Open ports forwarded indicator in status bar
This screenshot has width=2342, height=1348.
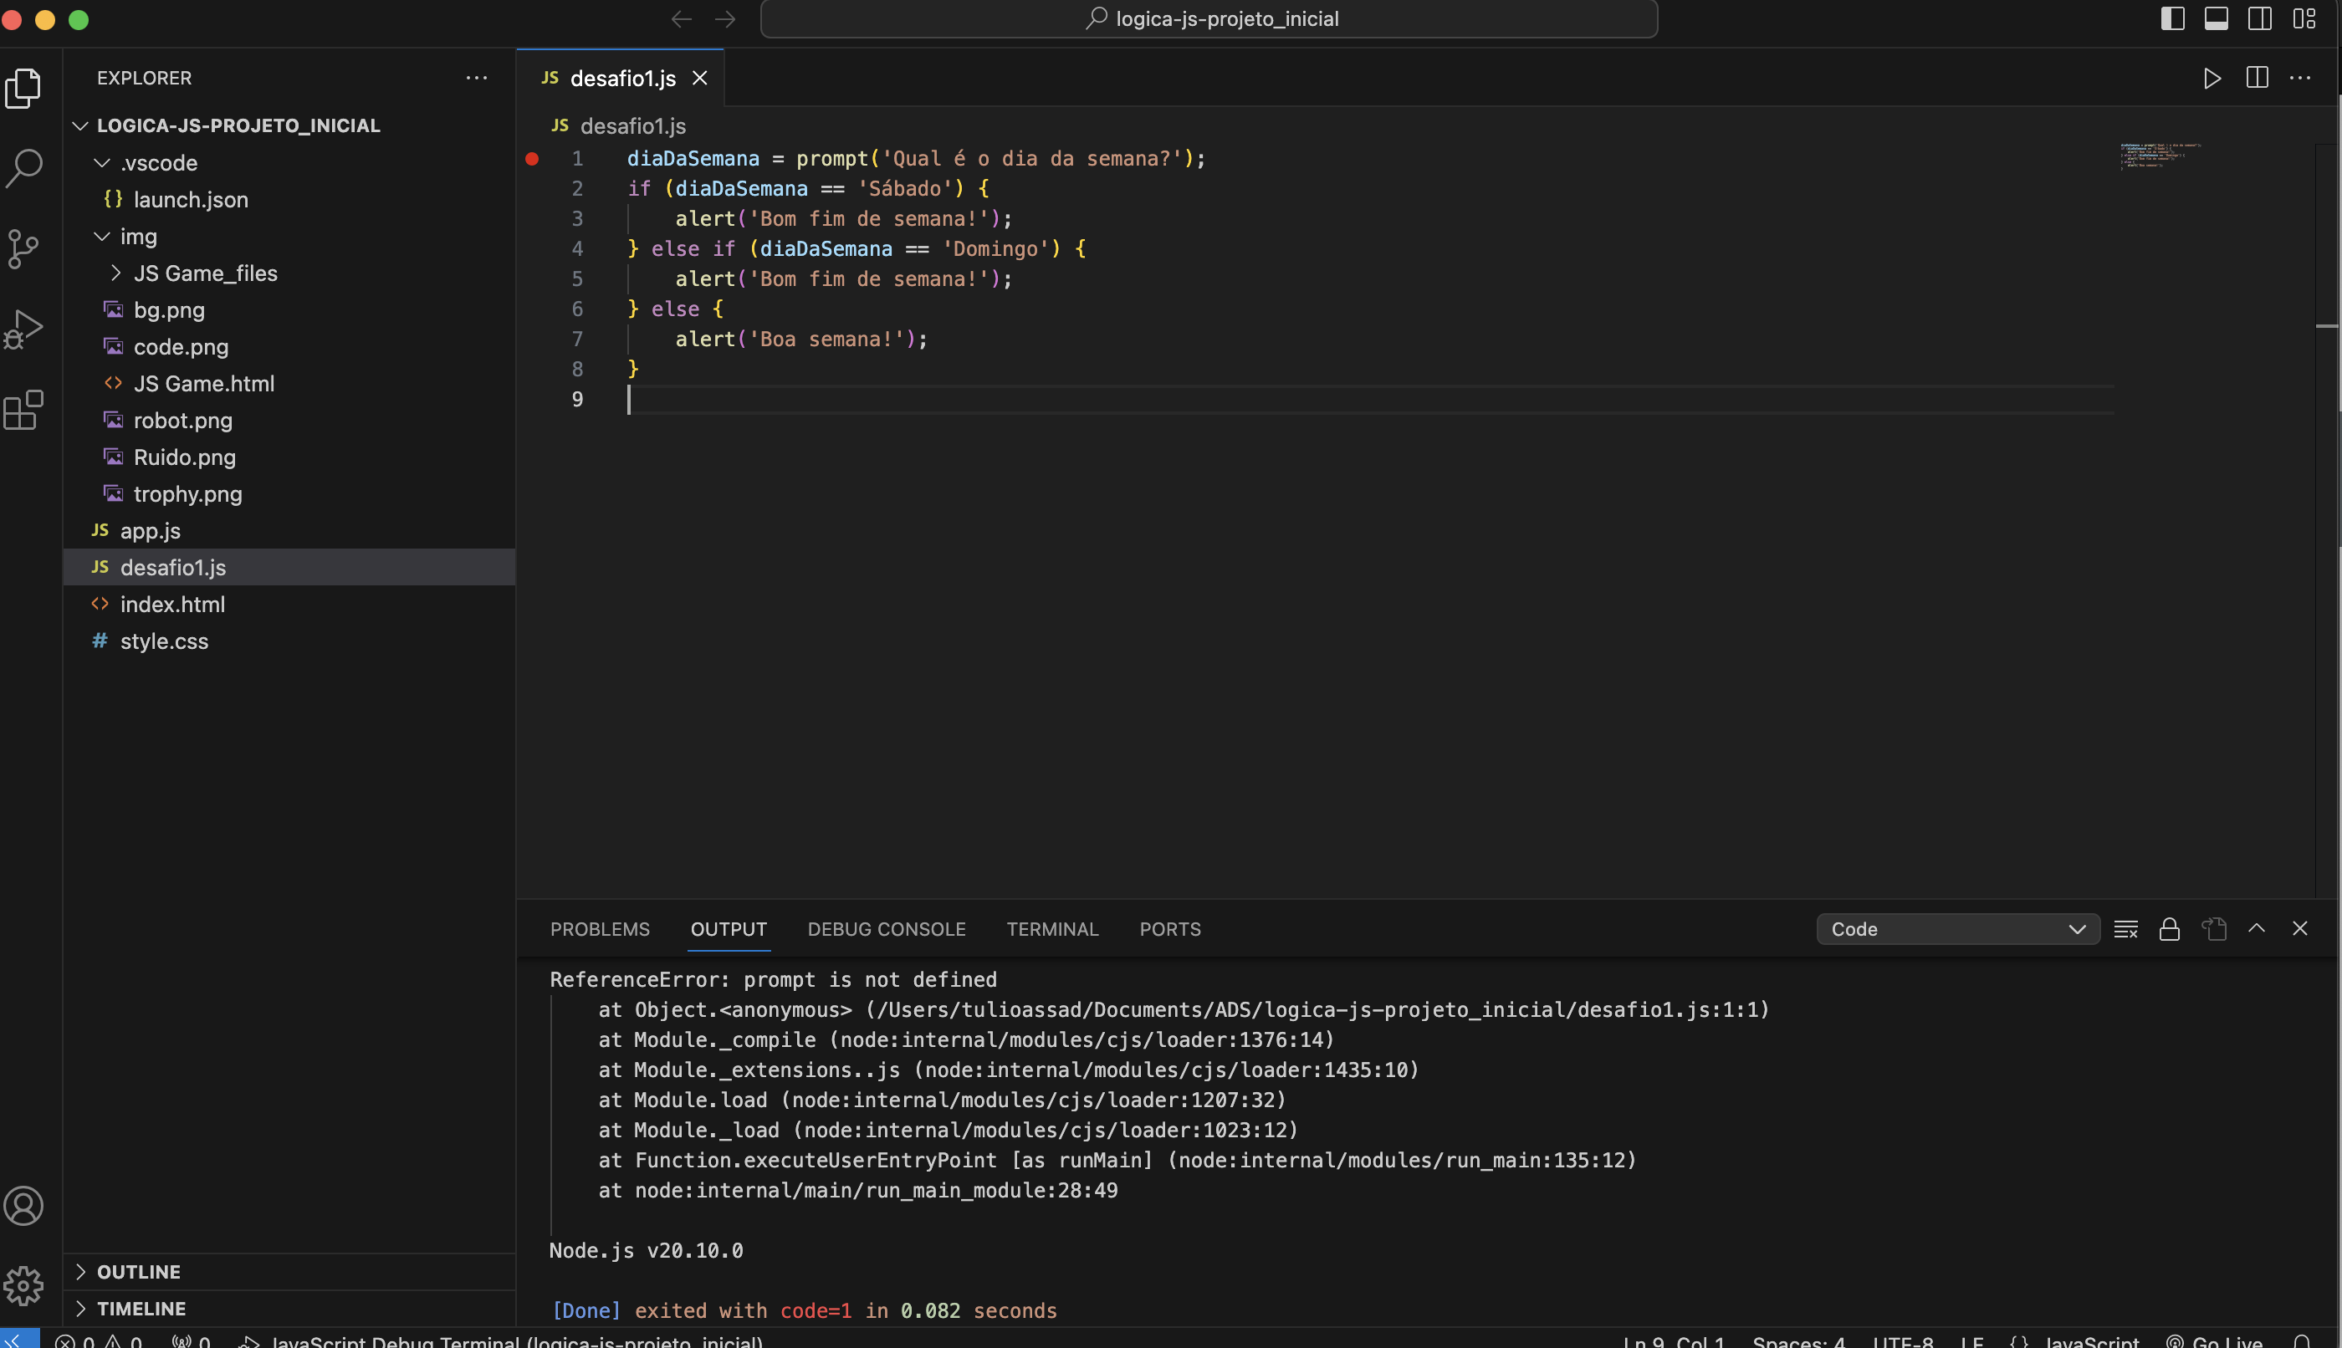click(192, 1340)
